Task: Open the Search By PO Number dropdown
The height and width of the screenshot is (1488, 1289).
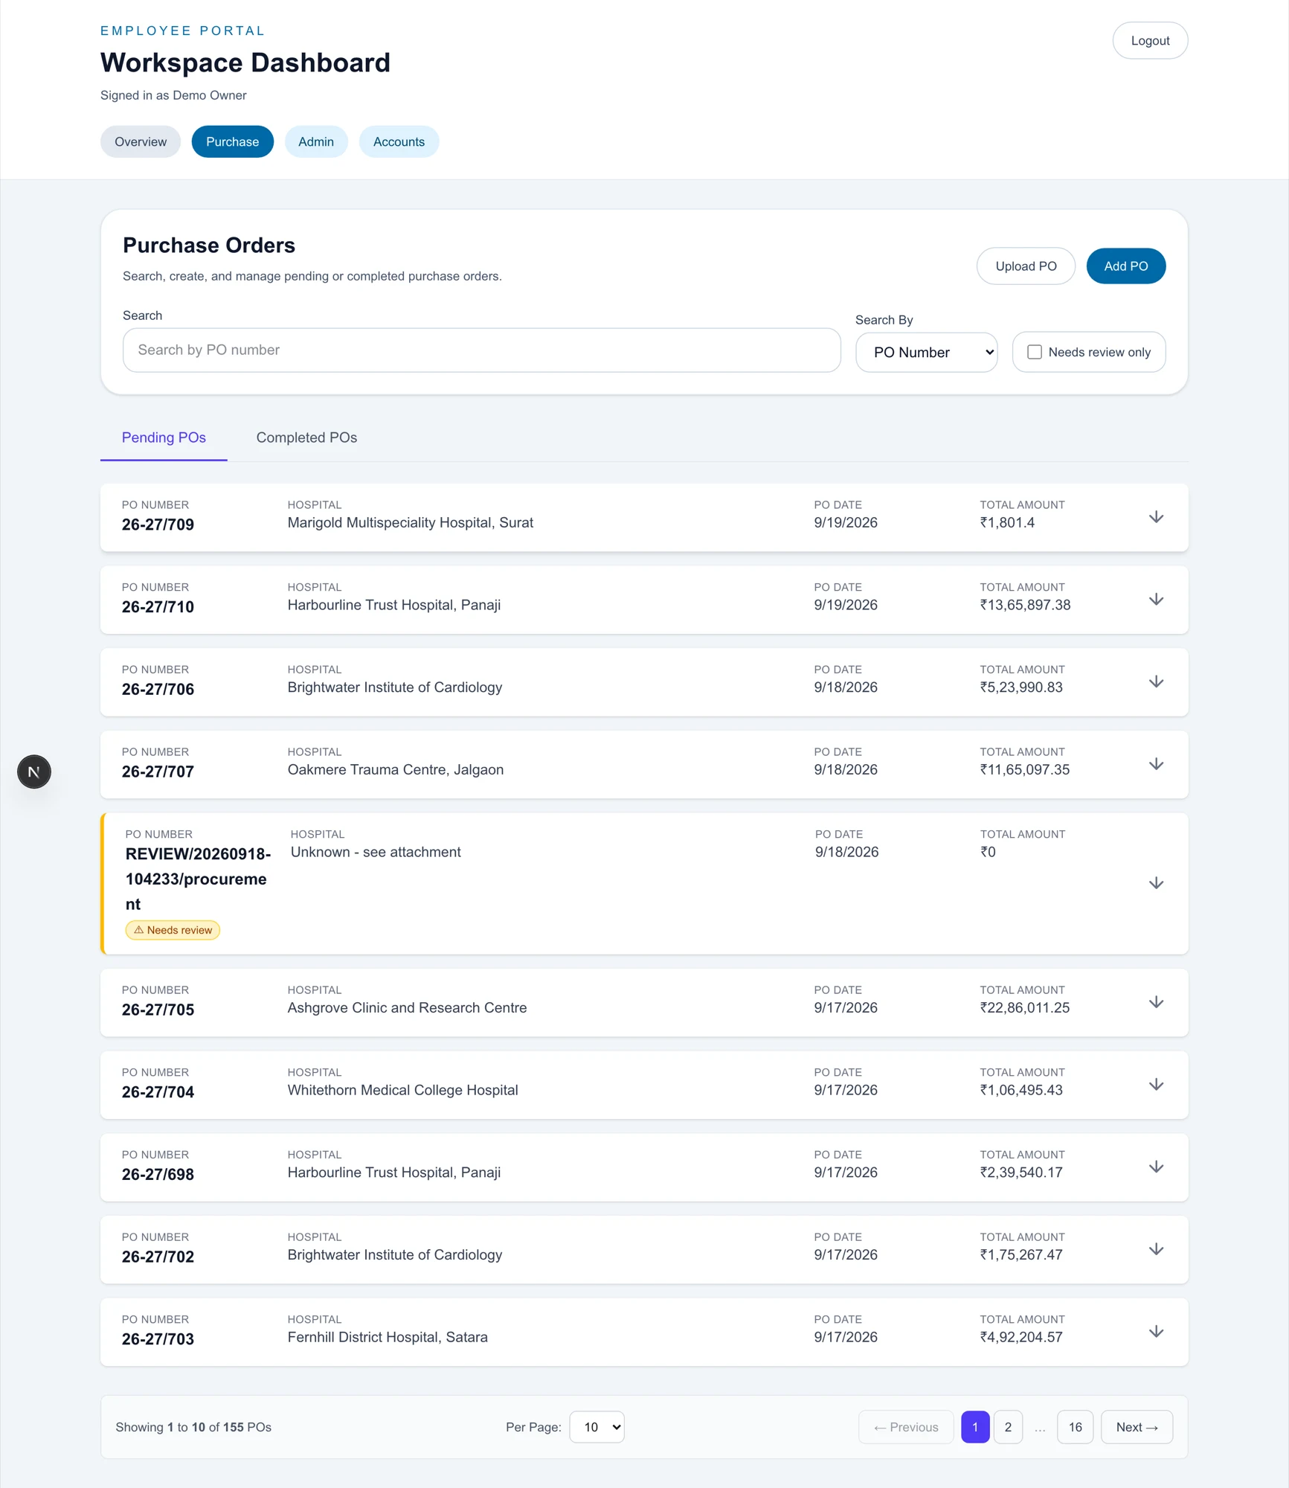Action: click(926, 352)
